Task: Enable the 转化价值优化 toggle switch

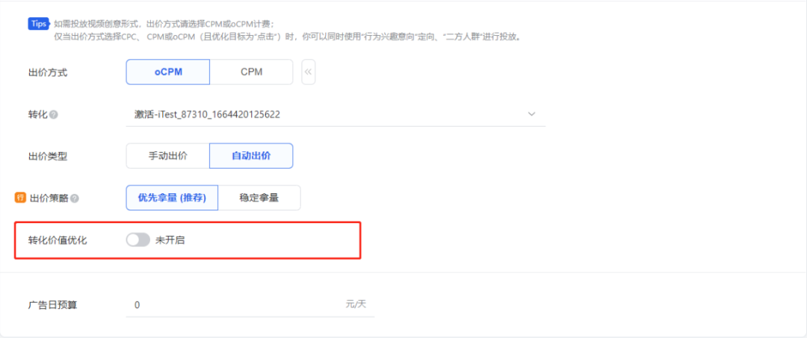Action: [138, 240]
